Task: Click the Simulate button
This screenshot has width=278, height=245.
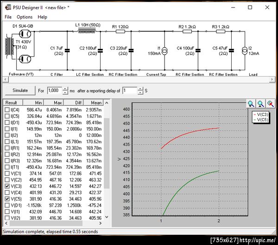Action: (20, 91)
